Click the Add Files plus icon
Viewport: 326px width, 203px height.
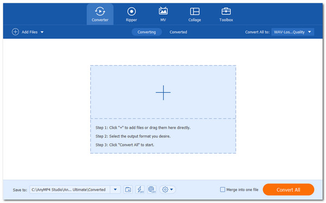pyautogui.click(x=15, y=32)
